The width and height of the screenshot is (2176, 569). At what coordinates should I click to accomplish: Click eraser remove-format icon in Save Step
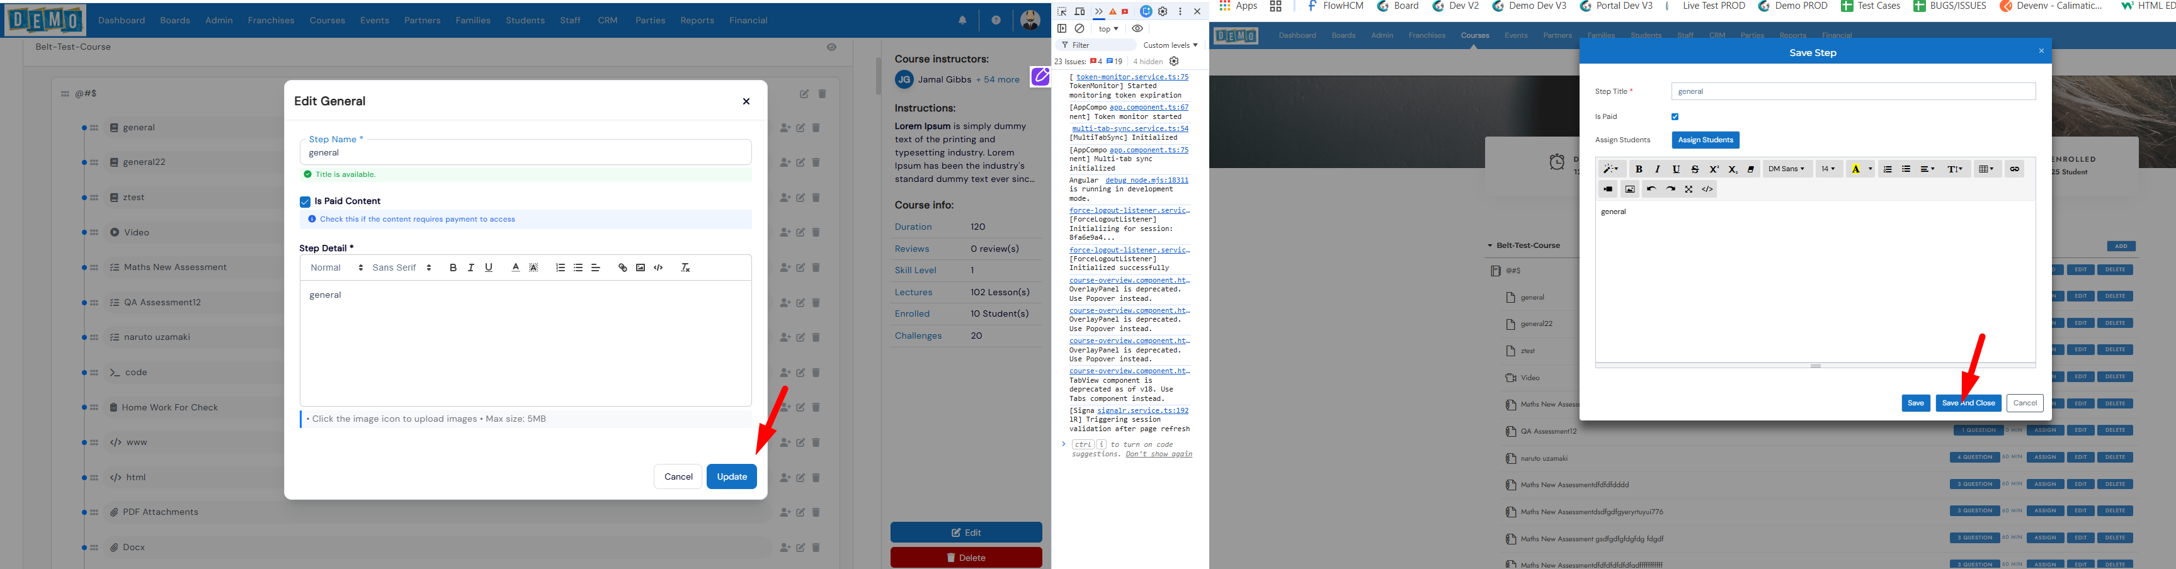click(1751, 169)
